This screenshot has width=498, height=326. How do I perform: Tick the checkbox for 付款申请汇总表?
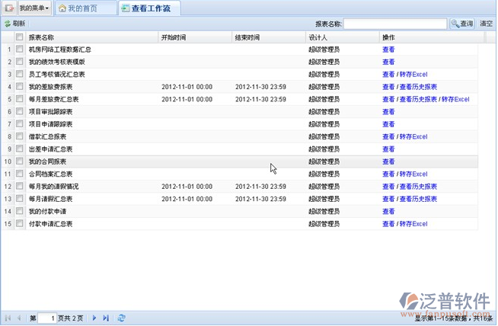pyautogui.click(x=20, y=224)
